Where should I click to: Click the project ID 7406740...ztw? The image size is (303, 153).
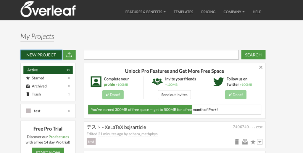tap(248, 127)
